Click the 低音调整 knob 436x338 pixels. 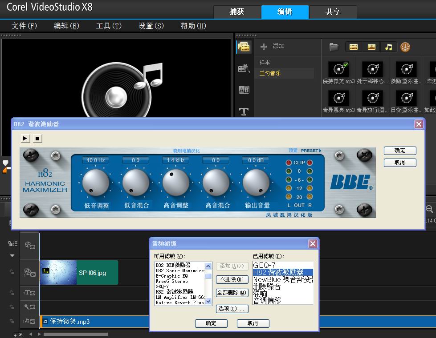point(96,183)
